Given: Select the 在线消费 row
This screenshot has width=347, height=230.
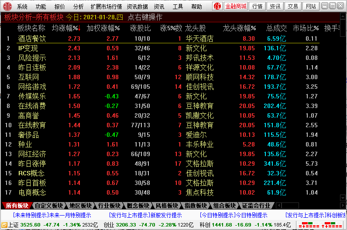Looking at the screenshot, I should [x=161, y=106].
